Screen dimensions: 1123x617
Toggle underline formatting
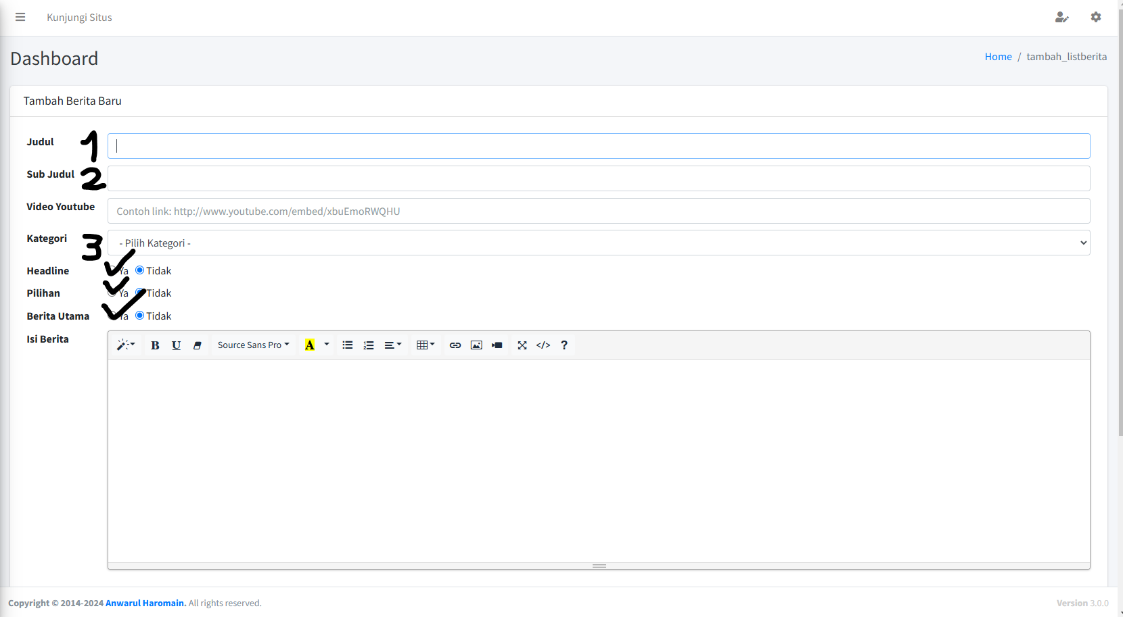pos(176,345)
